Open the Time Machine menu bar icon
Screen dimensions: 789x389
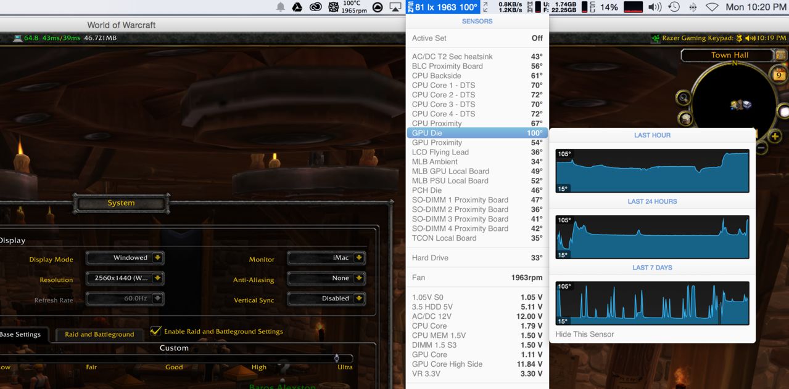coord(674,7)
